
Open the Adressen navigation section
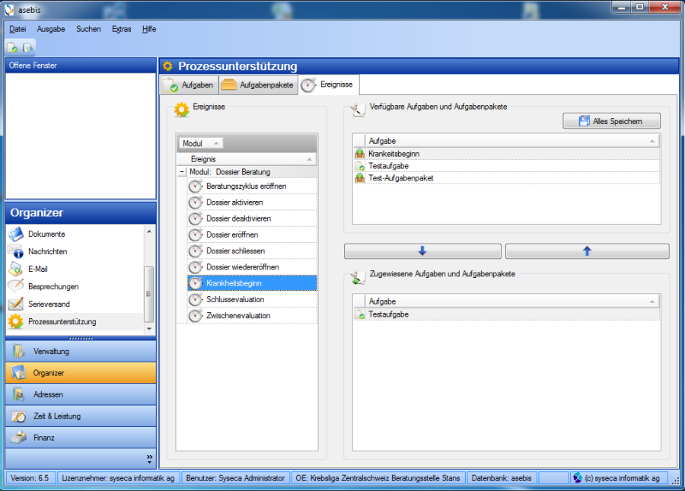click(x=81, y=394)
